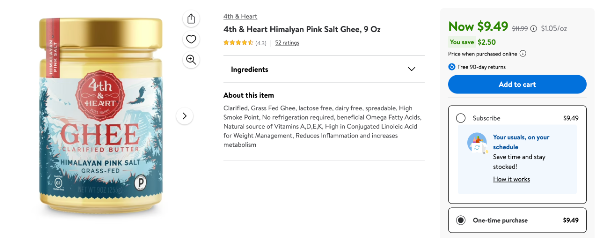Open info icon for price when purchased online
This screenshot has width=600, height=238.
pyautogui.click(x=523, y=54)
